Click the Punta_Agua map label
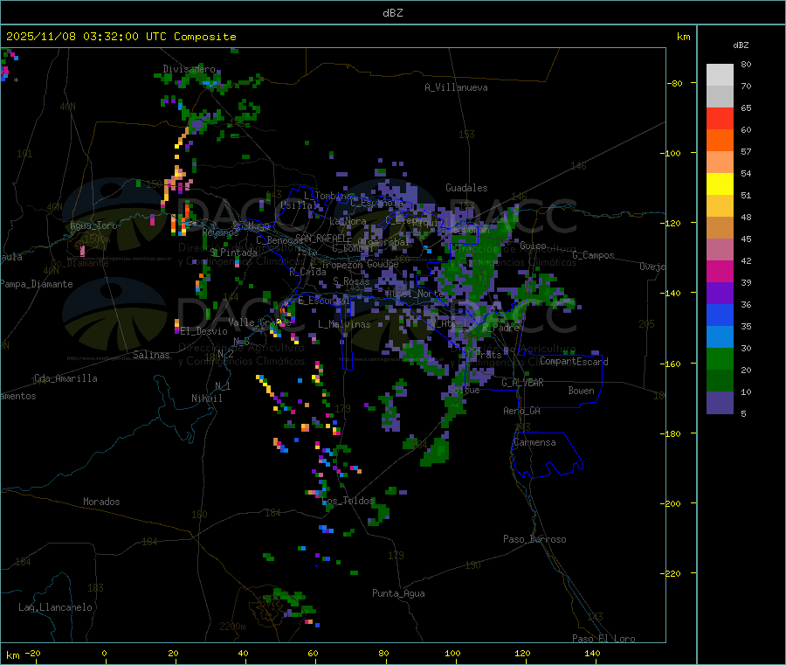 pyautogui.click(x=398, y=593)
